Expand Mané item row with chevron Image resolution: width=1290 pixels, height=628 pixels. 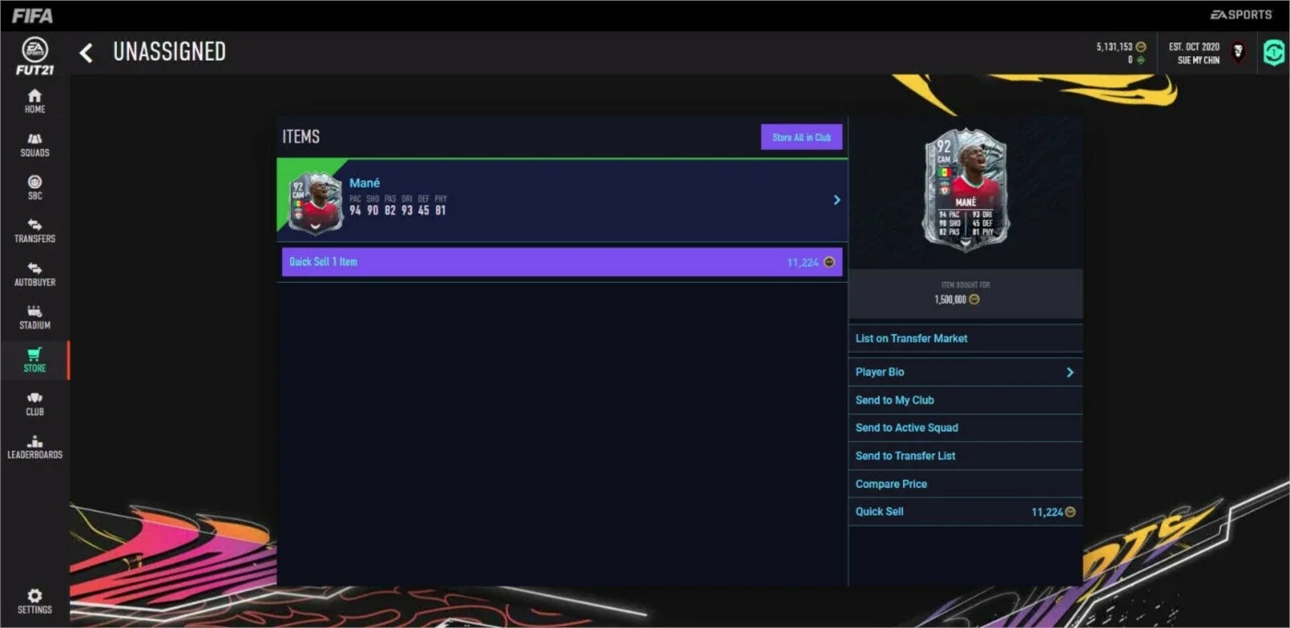[x=837, y=200]
